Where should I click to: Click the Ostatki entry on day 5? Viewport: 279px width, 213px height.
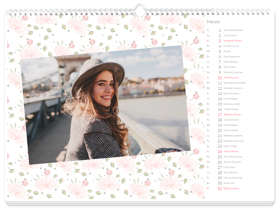227,51
